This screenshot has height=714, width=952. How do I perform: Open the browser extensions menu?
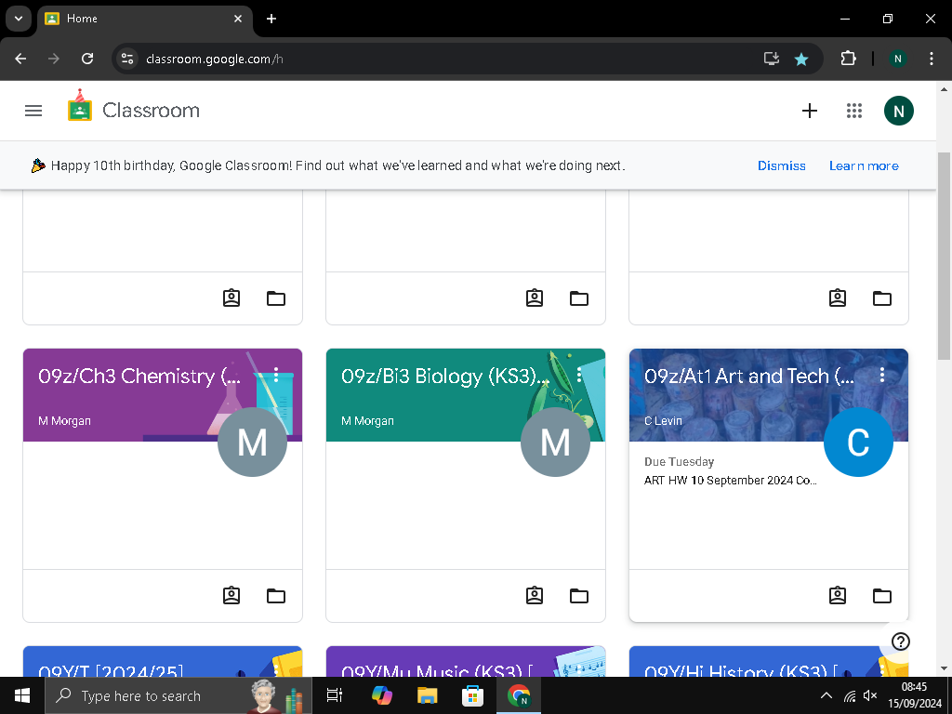[x=848, y=59]
